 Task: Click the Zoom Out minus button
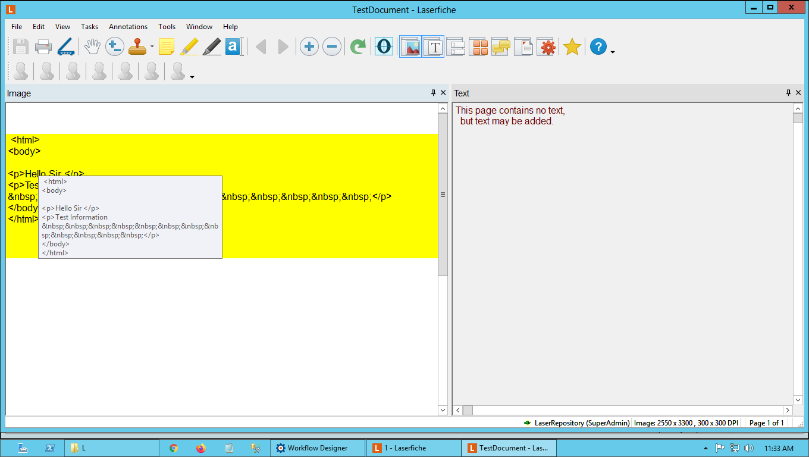tap(332, 46)
